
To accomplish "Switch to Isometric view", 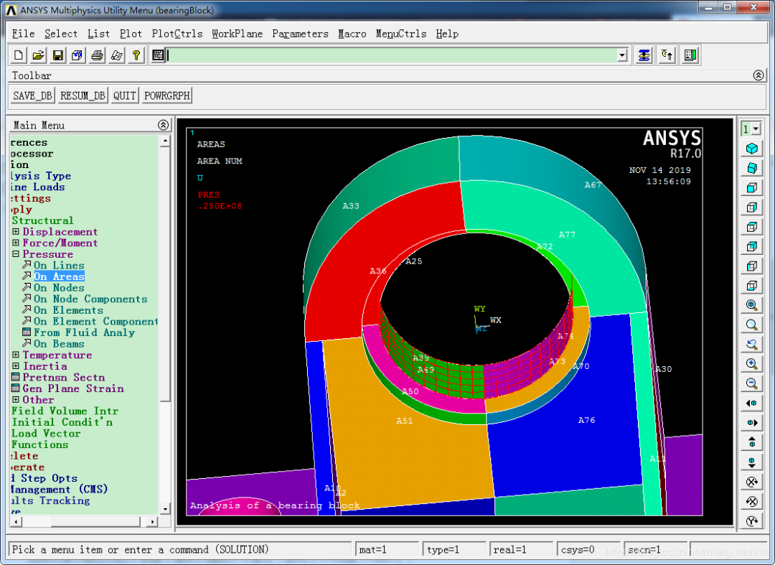I will coord(752,149).
